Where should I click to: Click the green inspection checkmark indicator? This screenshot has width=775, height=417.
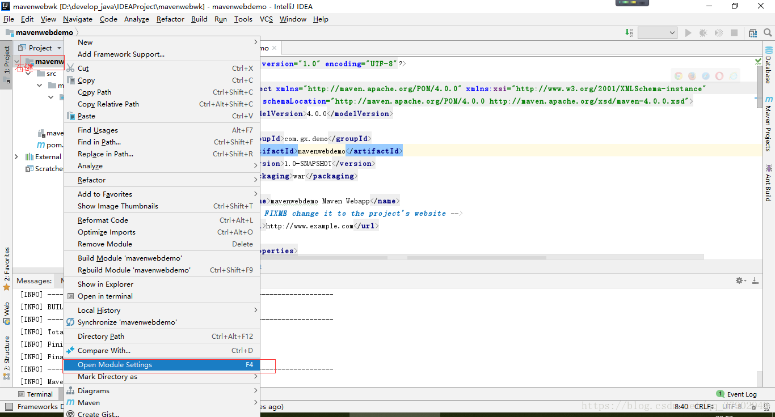click(759, 61)
